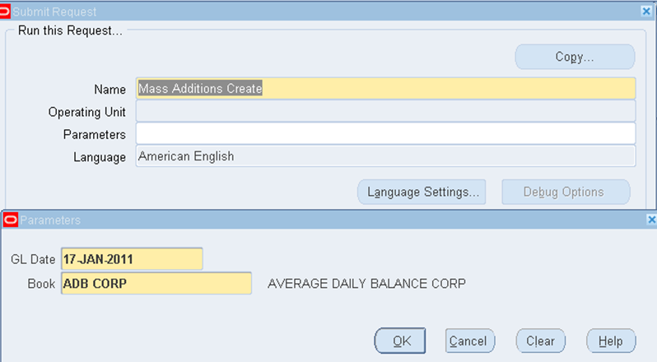
Task: Open Help for Parameters window
Action: click(611, 341)
